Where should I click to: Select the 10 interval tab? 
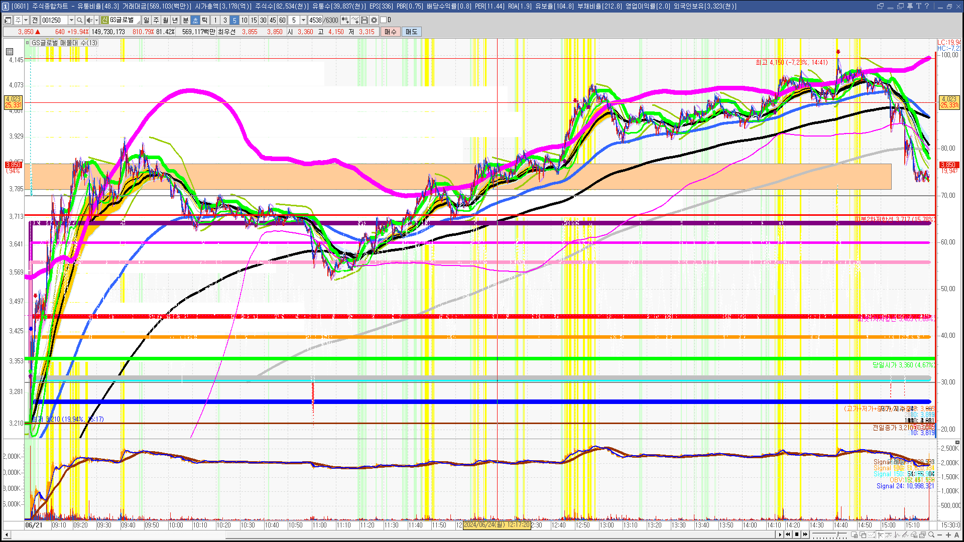coord(244,20)
